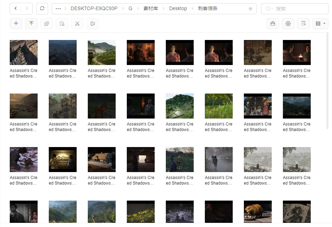Copy the selected files
The image size is (332, 227).
click(x=47, y=23)
